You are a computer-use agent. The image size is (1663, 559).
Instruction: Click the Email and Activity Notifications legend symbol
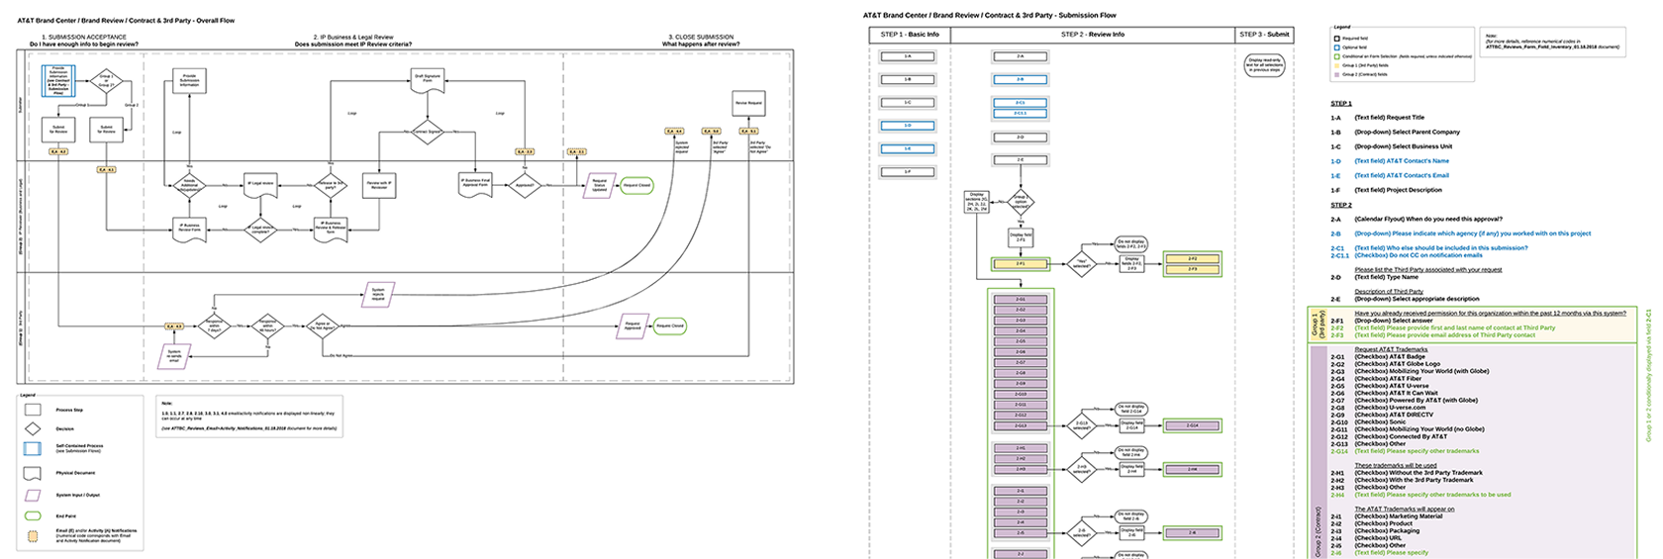click(33, 536)
